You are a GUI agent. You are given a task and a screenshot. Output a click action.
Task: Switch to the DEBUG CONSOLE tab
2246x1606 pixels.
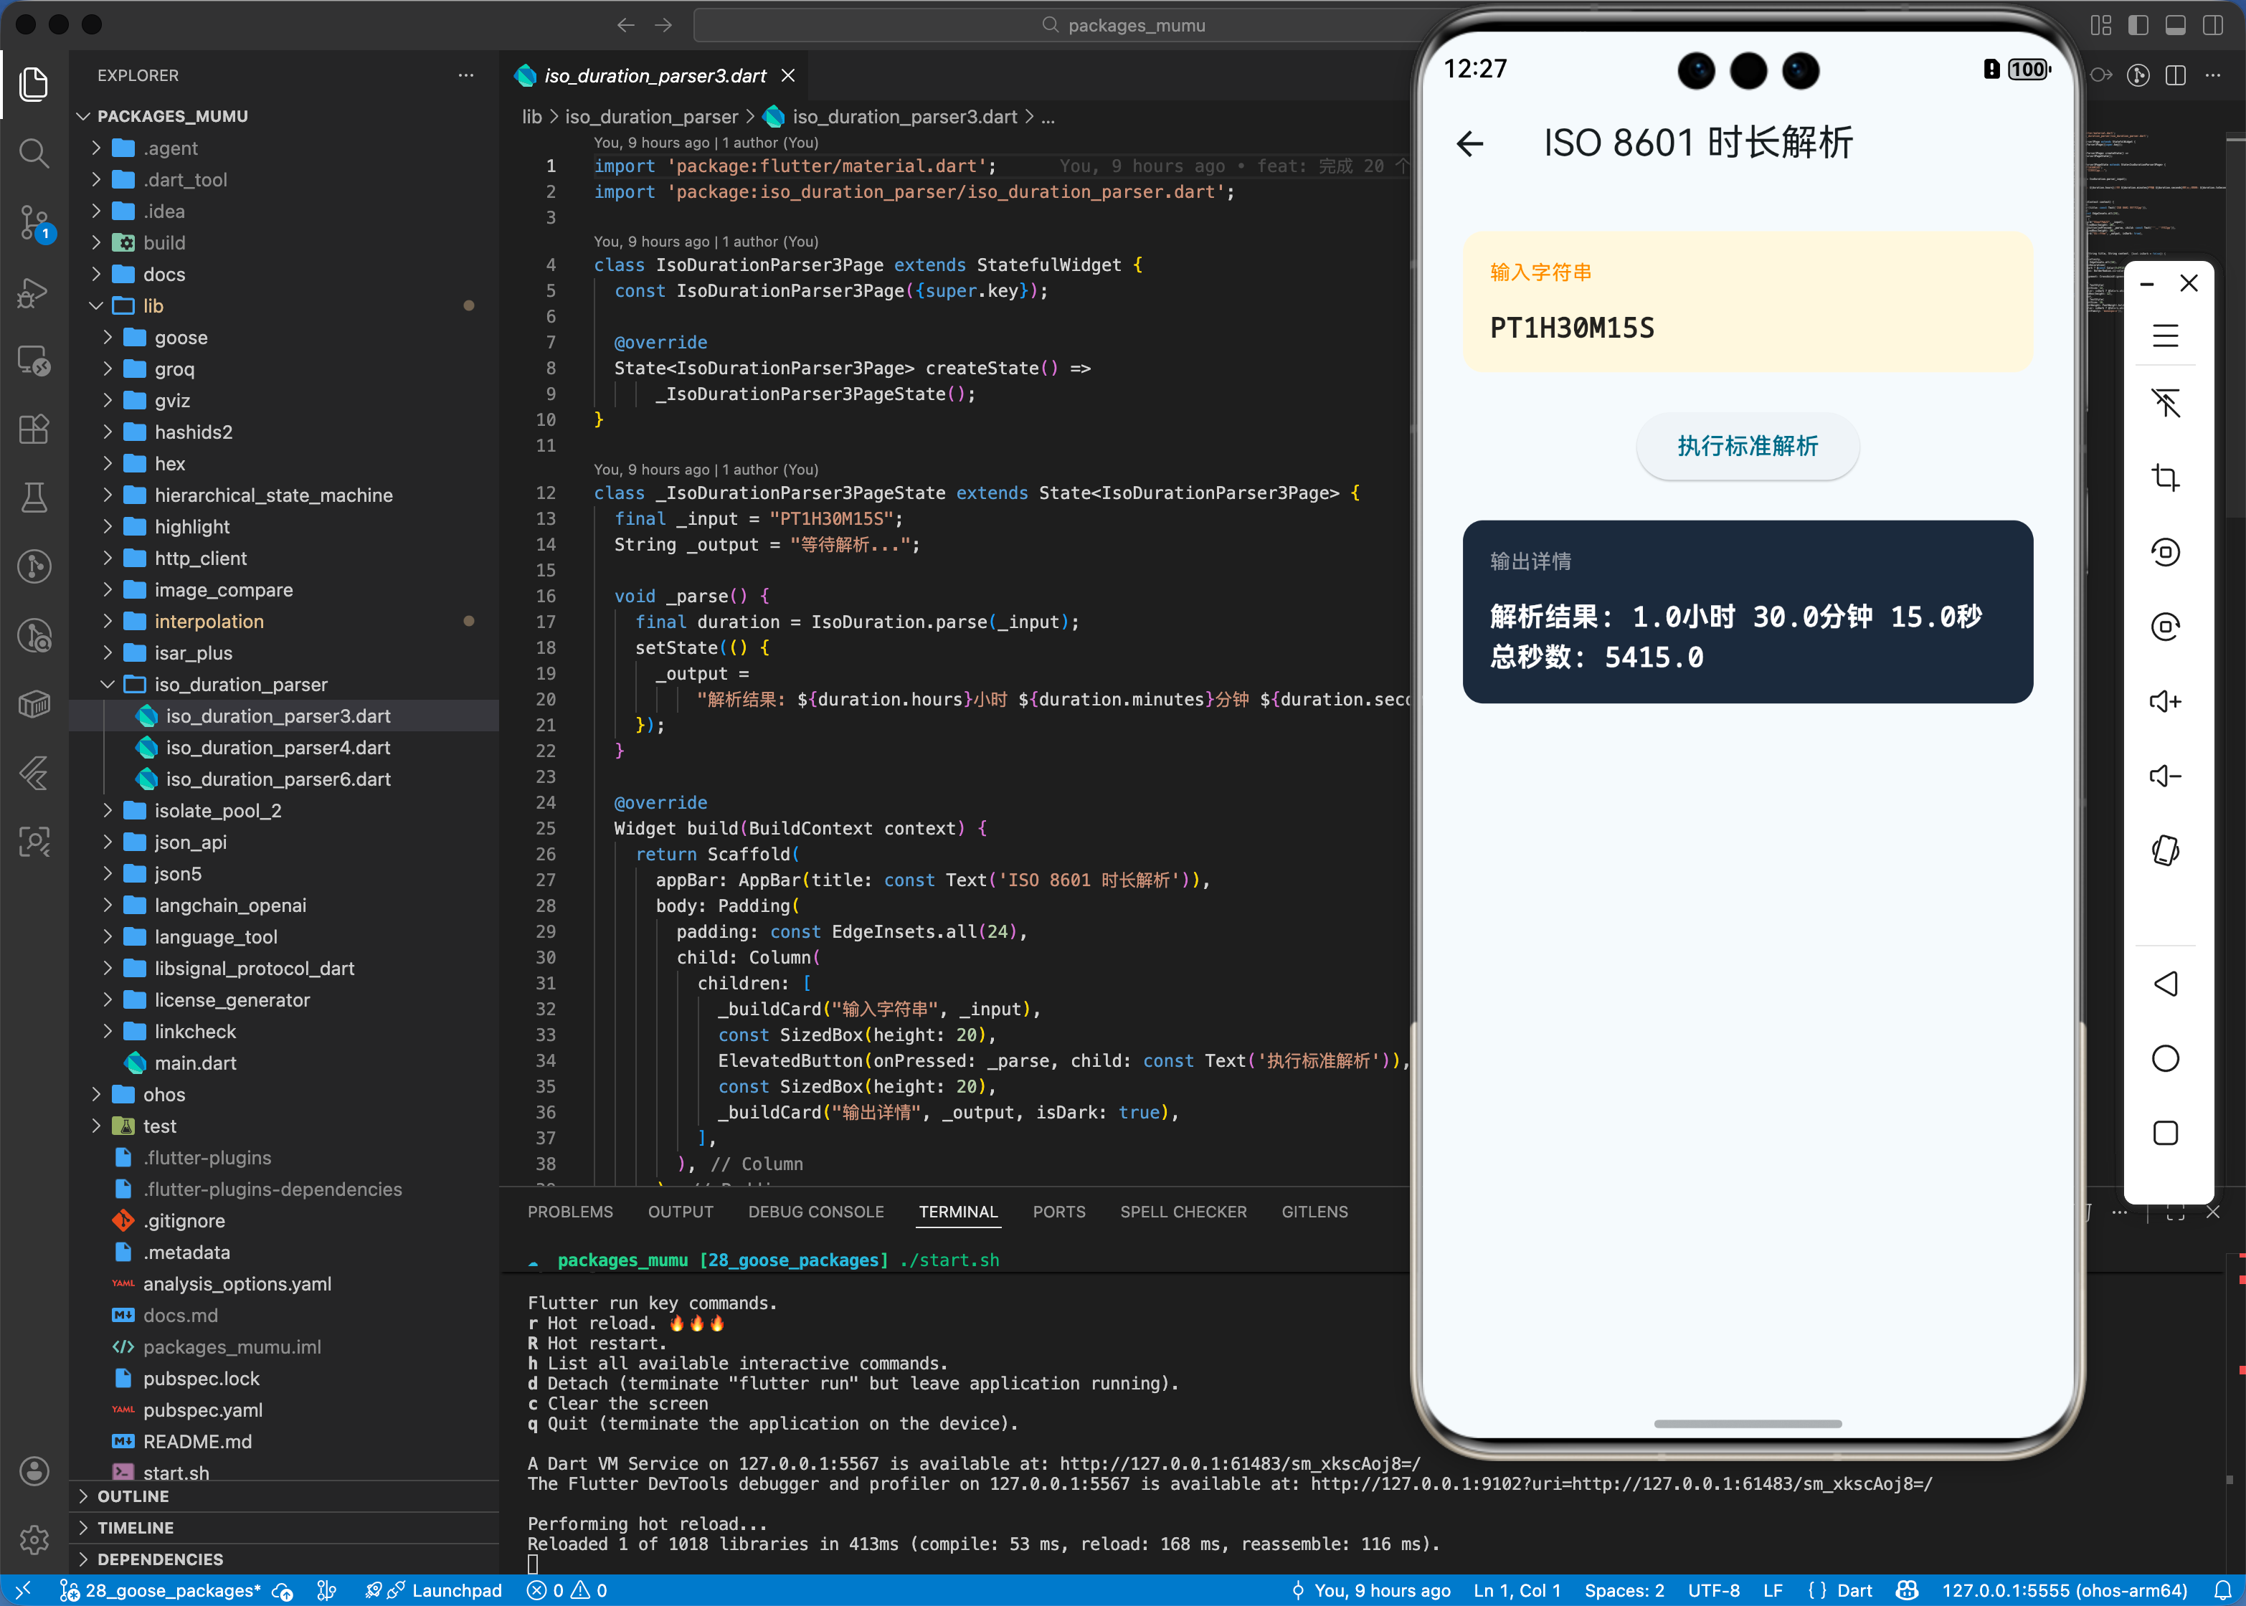(x=815, y=1212)
